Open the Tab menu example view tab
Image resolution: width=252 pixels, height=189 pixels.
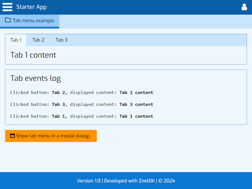[x=30, y=20]
